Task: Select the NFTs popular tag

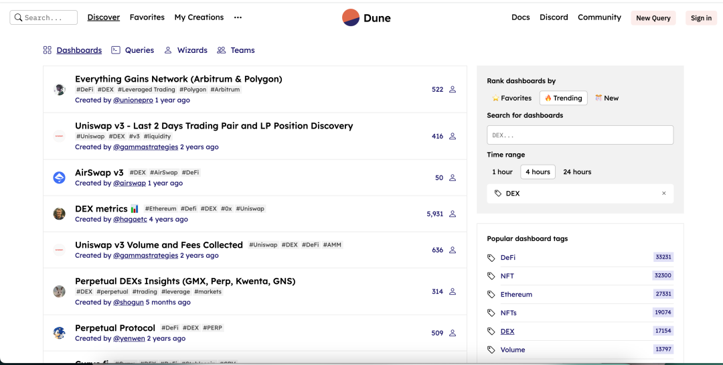Action: [509, 313]
